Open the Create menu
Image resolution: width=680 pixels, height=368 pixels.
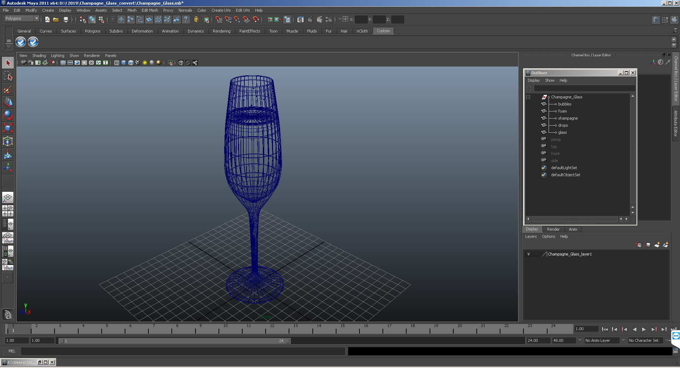point(48,10)
